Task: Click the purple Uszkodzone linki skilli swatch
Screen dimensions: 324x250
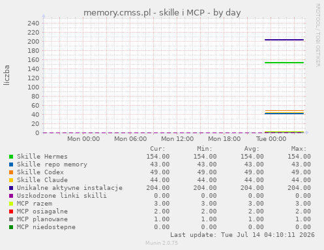Action: click(11, 196)
